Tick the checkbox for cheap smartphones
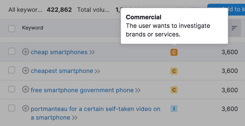The width and height of the screenshot is (245, 126). coord(12,51)
